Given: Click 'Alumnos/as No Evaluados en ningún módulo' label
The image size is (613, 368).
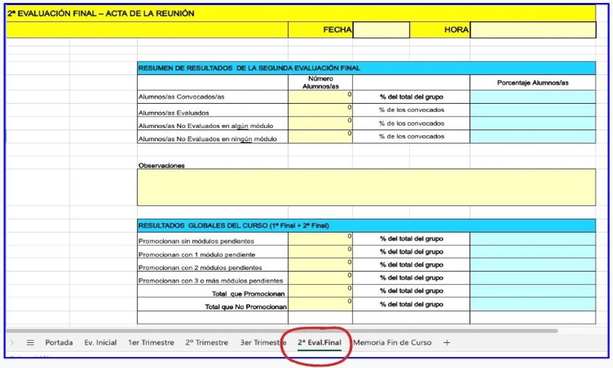Looking at the screenshot, I should (208, 139).
